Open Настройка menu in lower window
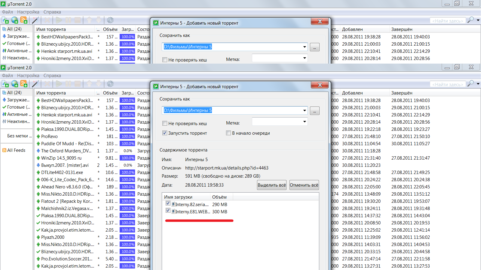 tap(28, 76)
